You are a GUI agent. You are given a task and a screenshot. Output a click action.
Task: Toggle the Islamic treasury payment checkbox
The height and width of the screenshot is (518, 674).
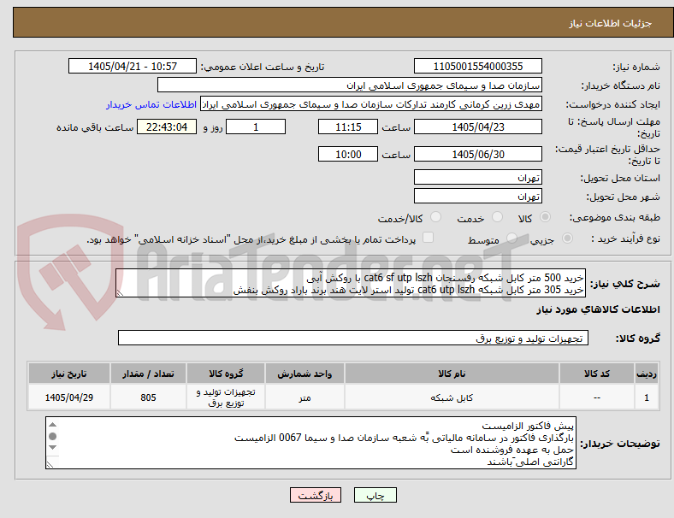pyautogui.click(x=429, y=238)
